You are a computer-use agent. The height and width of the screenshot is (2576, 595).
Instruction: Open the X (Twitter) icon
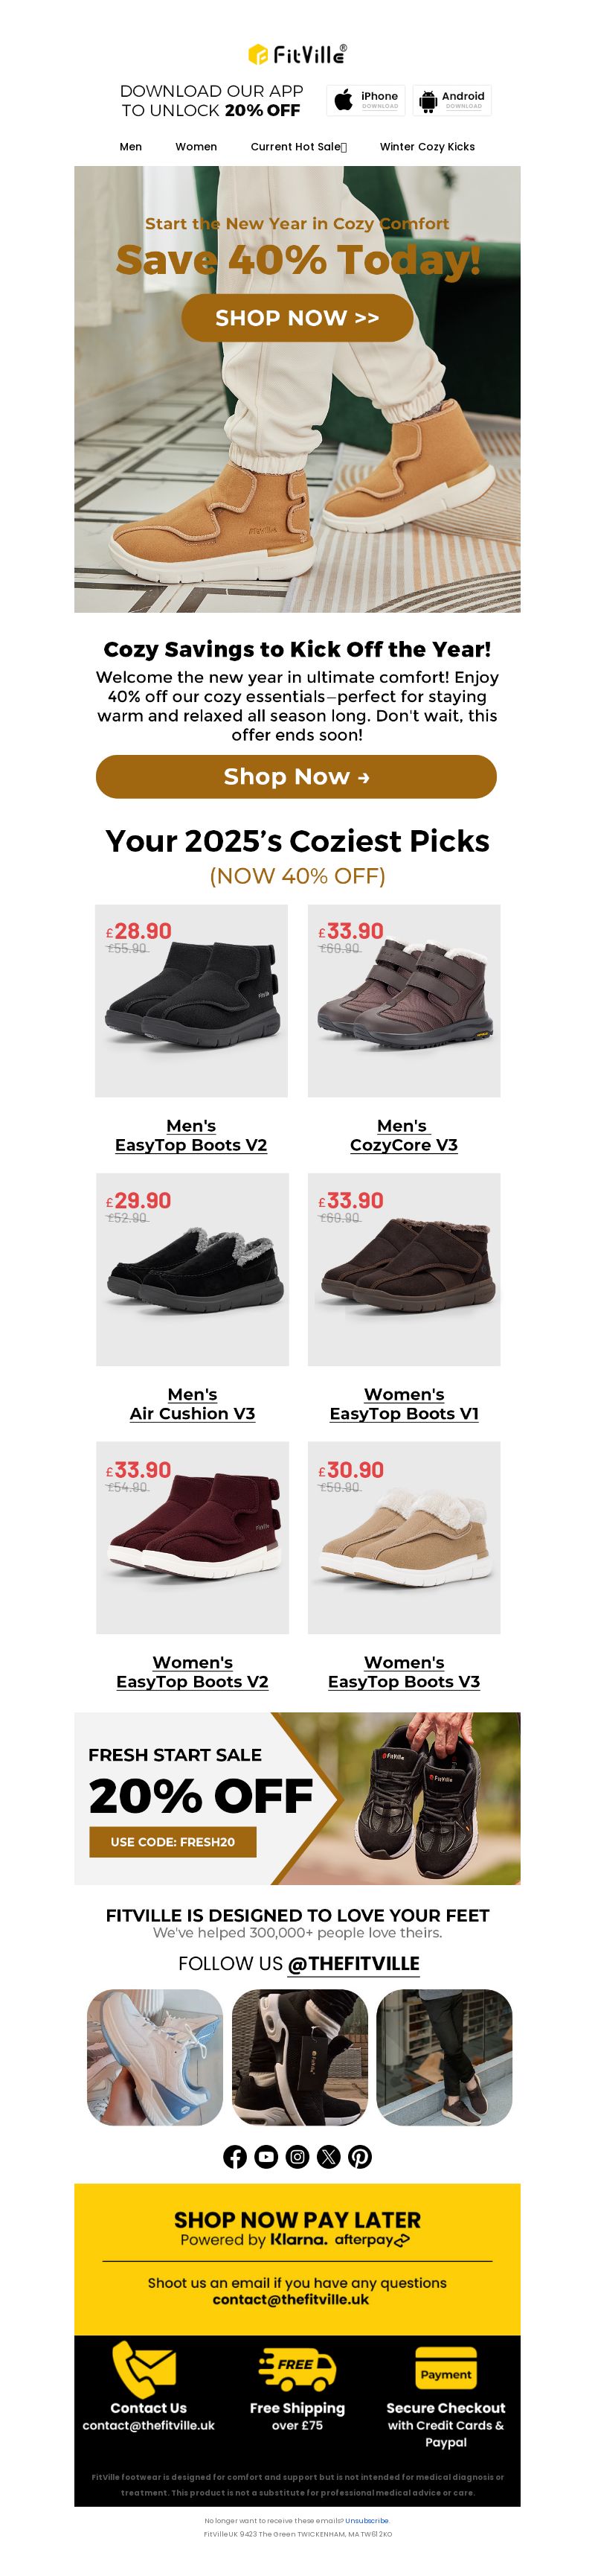329,2156
